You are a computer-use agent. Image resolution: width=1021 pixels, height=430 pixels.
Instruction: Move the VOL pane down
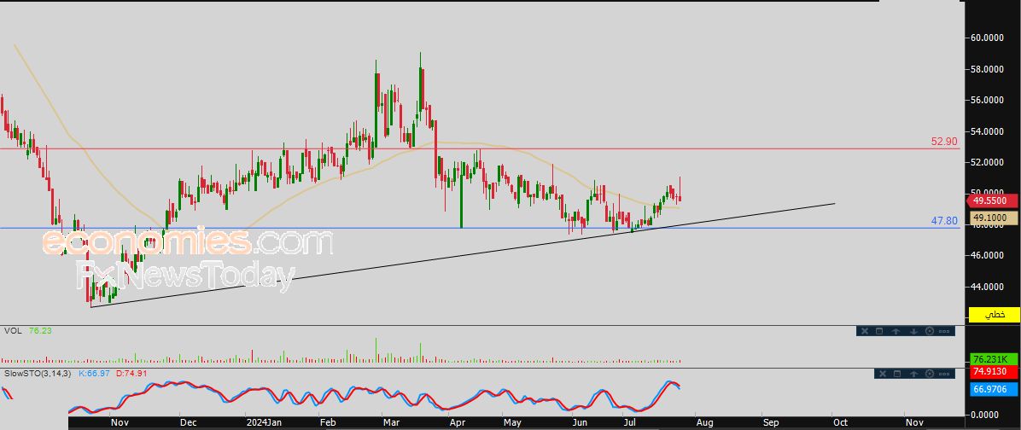click(913, 331)
